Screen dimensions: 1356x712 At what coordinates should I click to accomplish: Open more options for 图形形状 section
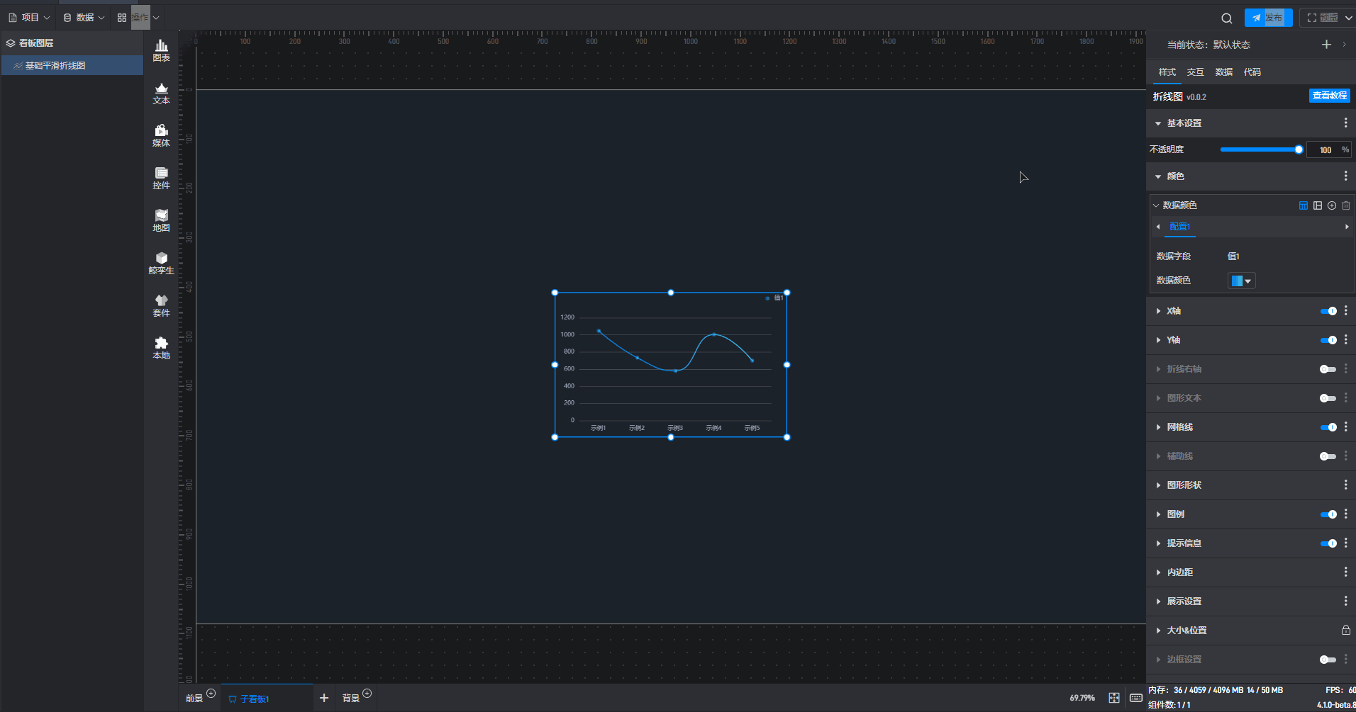coord(1345,485)
